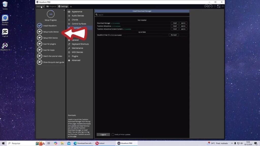Image resolution: width=260 pixels, height=146 pixels.
Task: Open the notification center on taskbar
Action: 256,143
